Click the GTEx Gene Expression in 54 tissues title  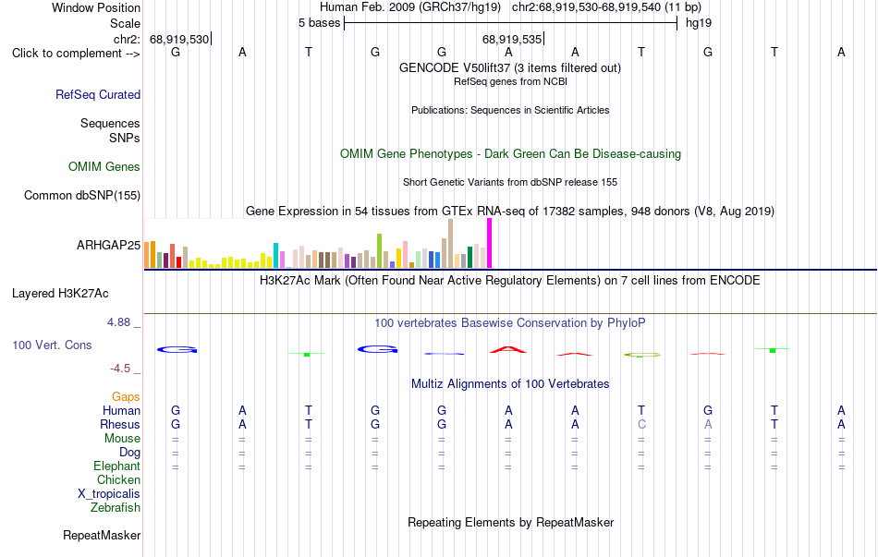510,211
